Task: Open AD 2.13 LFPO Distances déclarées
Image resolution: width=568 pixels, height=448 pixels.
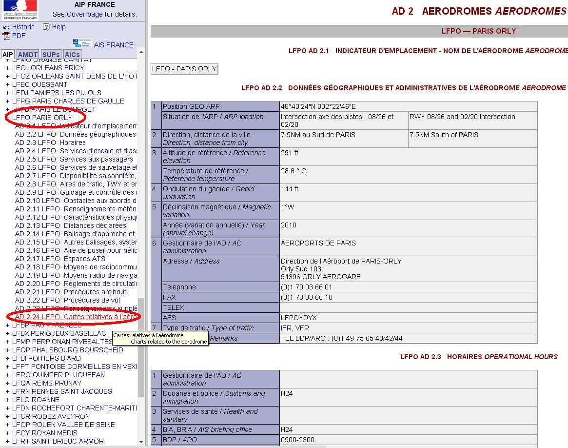Action: tap(71, 225)
